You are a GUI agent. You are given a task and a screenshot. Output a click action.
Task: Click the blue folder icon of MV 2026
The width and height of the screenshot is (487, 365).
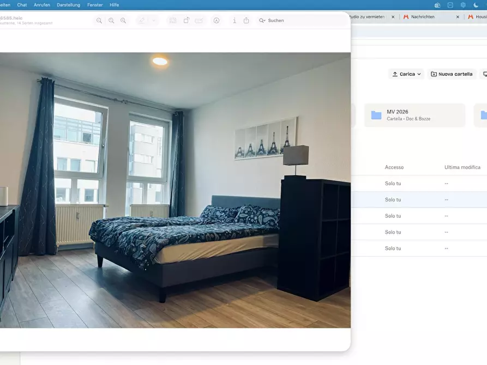376,115
